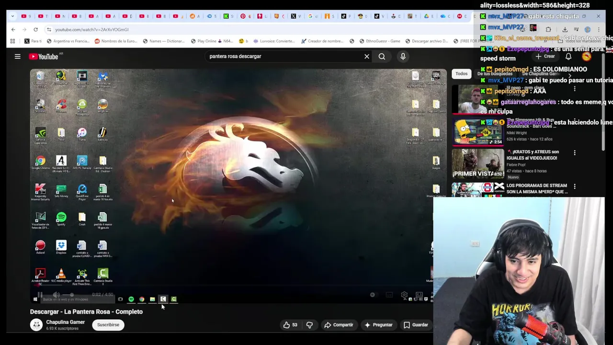The height and width of the screenshot is (345, 613).
Task: Open the account avatar menu
Action: [587, 57]
